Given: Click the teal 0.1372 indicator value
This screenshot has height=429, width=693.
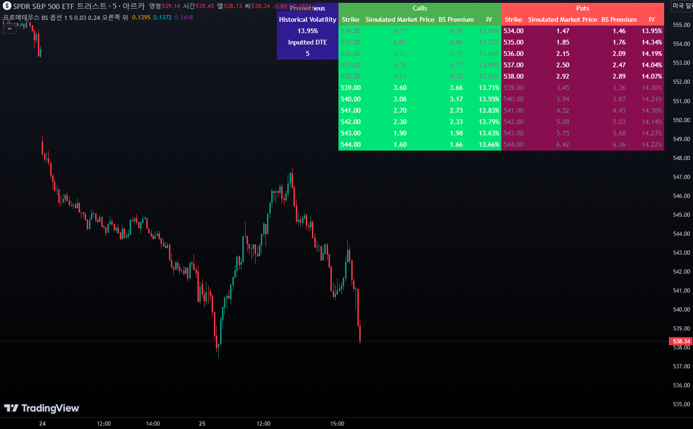Looking at the screenshot, I should [162, 18].
